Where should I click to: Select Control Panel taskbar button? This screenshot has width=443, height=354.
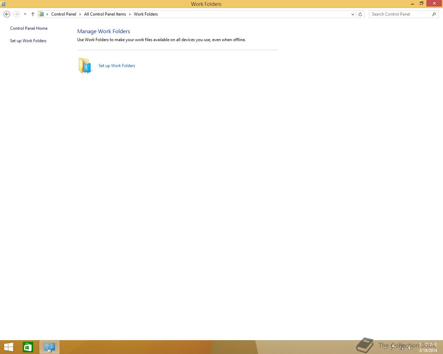pos(49,347)
